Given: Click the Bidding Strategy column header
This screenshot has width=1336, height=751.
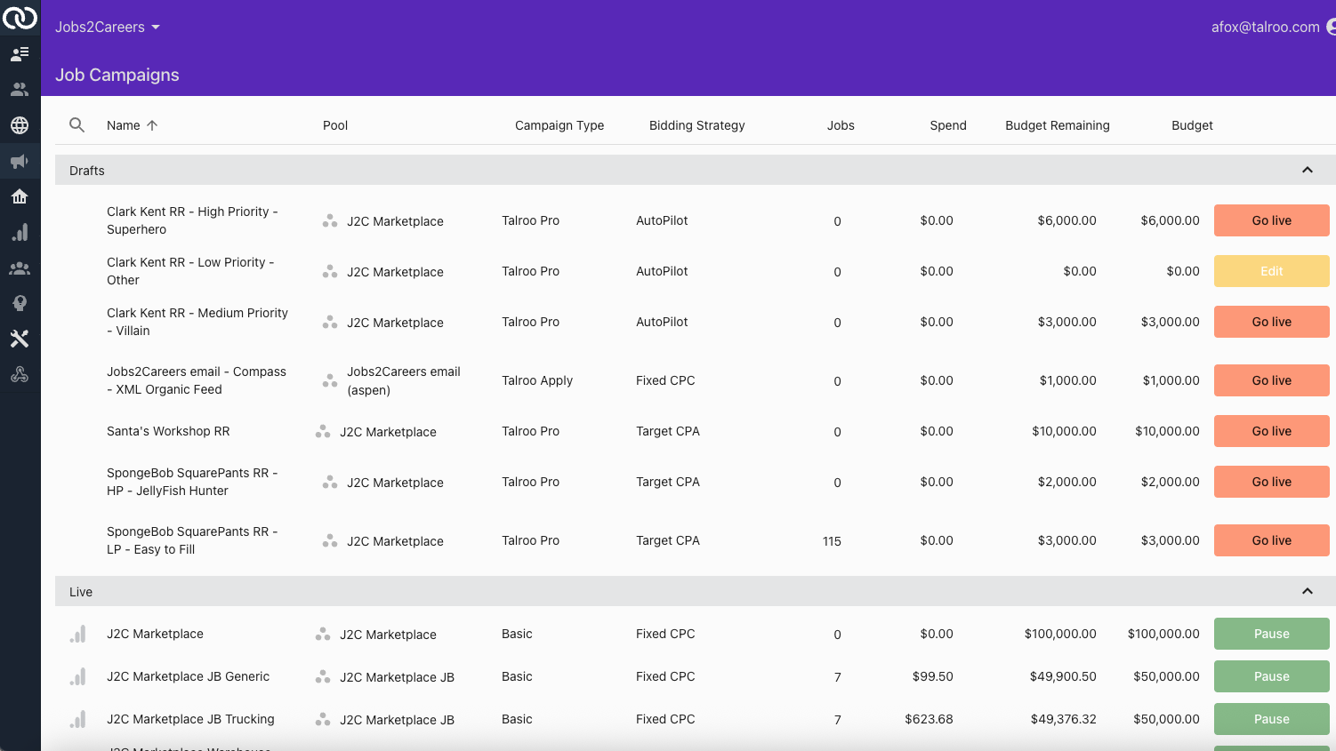Looking at the screenshot, I should [x=697, y=125].
